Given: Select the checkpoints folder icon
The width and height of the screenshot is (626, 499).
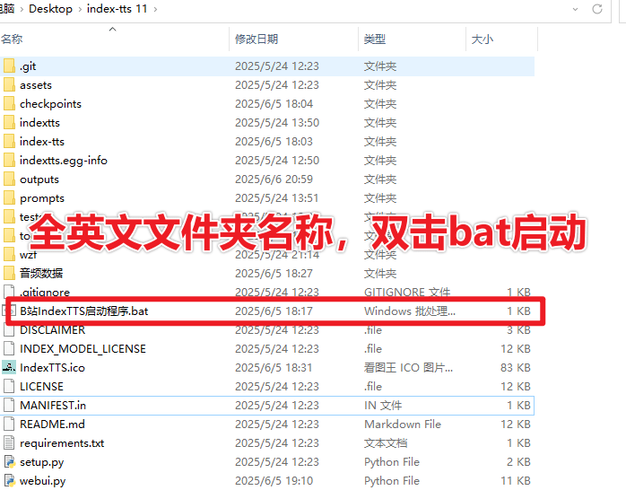Looking at the screenshot, I should click(x=9, y=104).
